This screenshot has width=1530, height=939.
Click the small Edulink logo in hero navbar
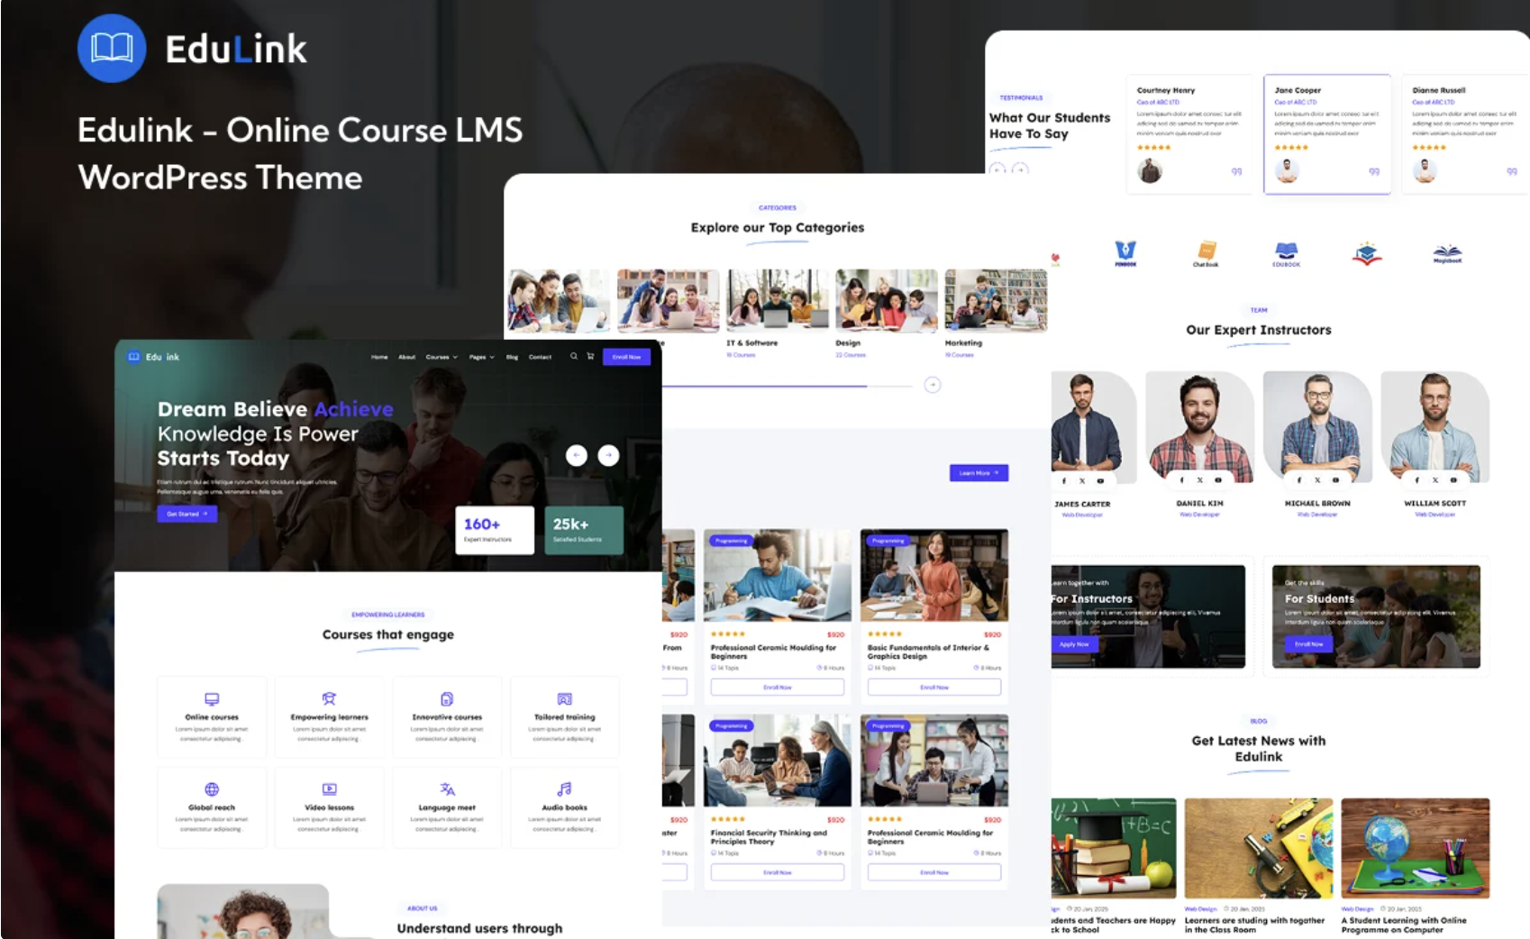click(153, 357)
